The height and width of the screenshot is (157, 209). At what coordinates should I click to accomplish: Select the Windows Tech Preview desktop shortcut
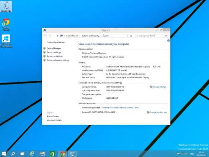(6, 41)
